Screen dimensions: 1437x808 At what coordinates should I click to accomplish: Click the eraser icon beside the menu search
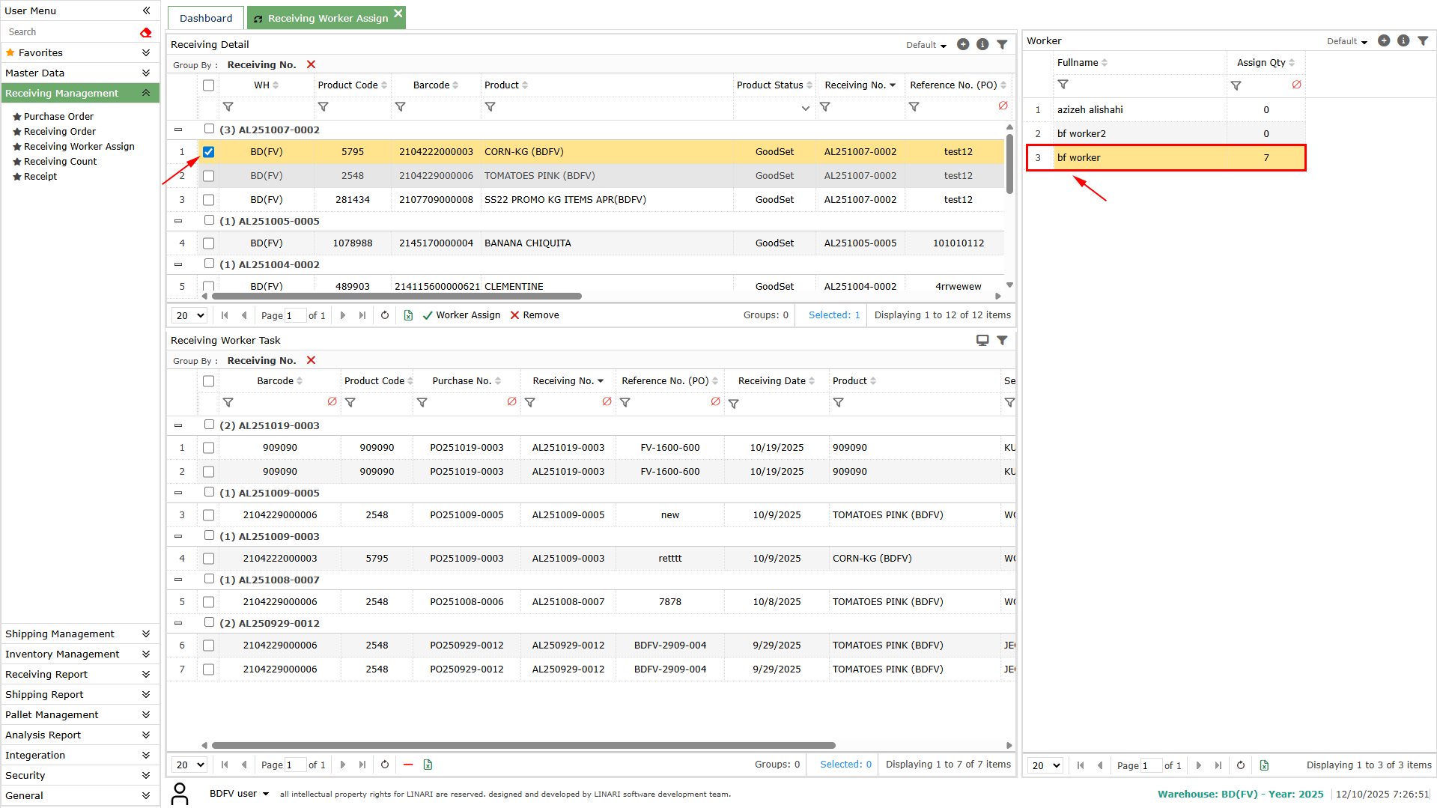(145, 32)
